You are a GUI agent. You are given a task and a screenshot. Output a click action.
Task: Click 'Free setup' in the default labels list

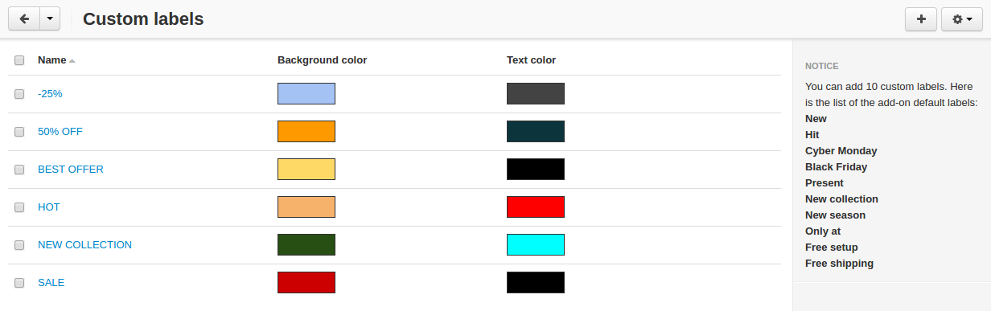point(832,248)
